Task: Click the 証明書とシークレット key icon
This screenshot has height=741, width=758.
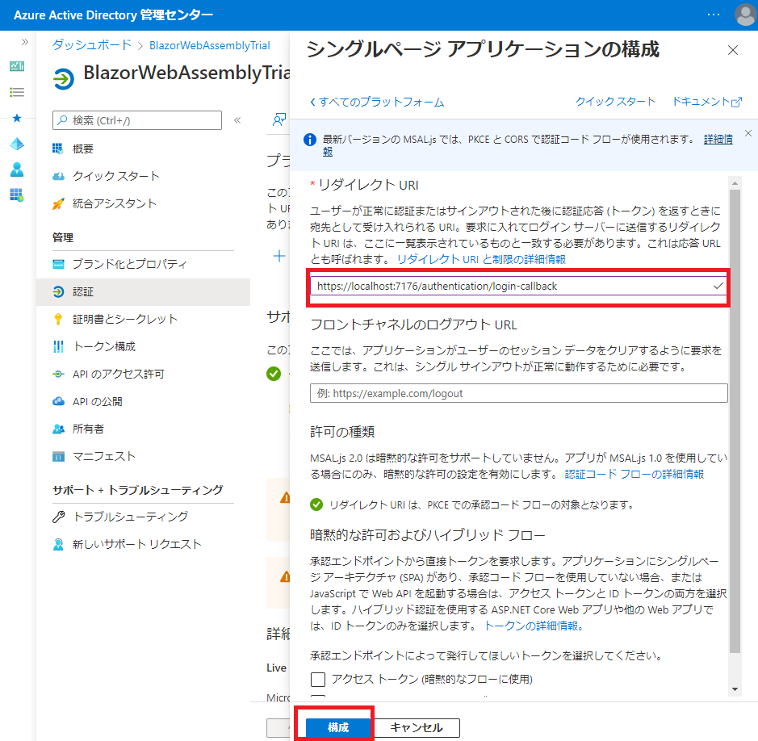Action: [x=58, y=319]
